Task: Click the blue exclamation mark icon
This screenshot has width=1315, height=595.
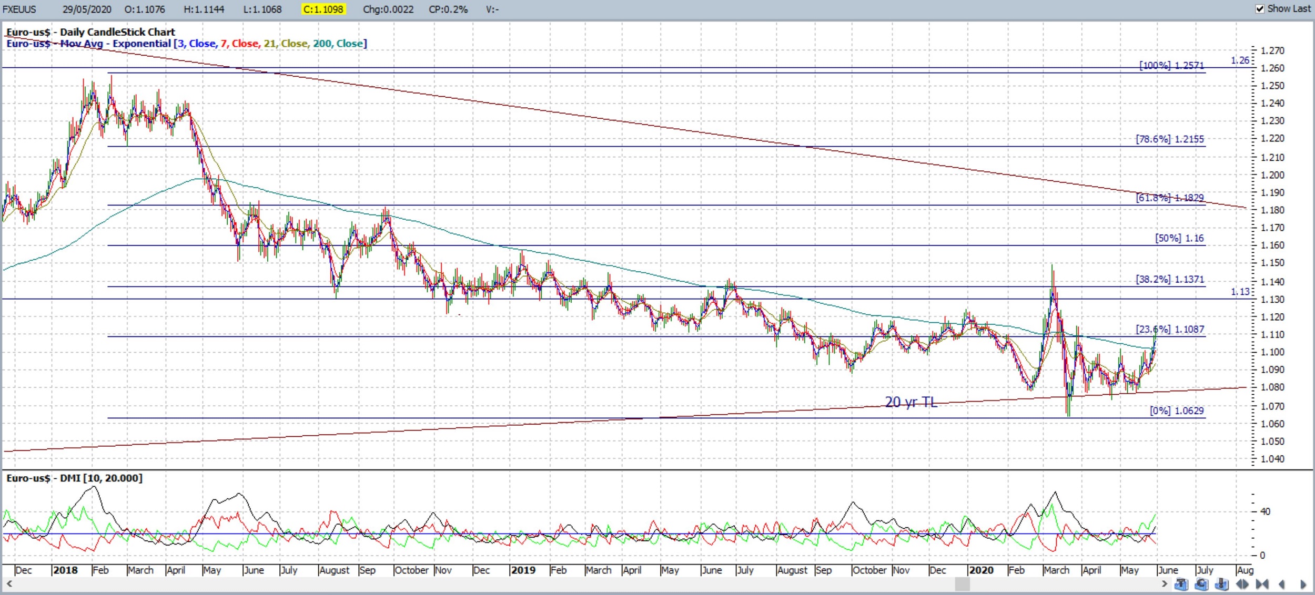Action: point(1222,584)
